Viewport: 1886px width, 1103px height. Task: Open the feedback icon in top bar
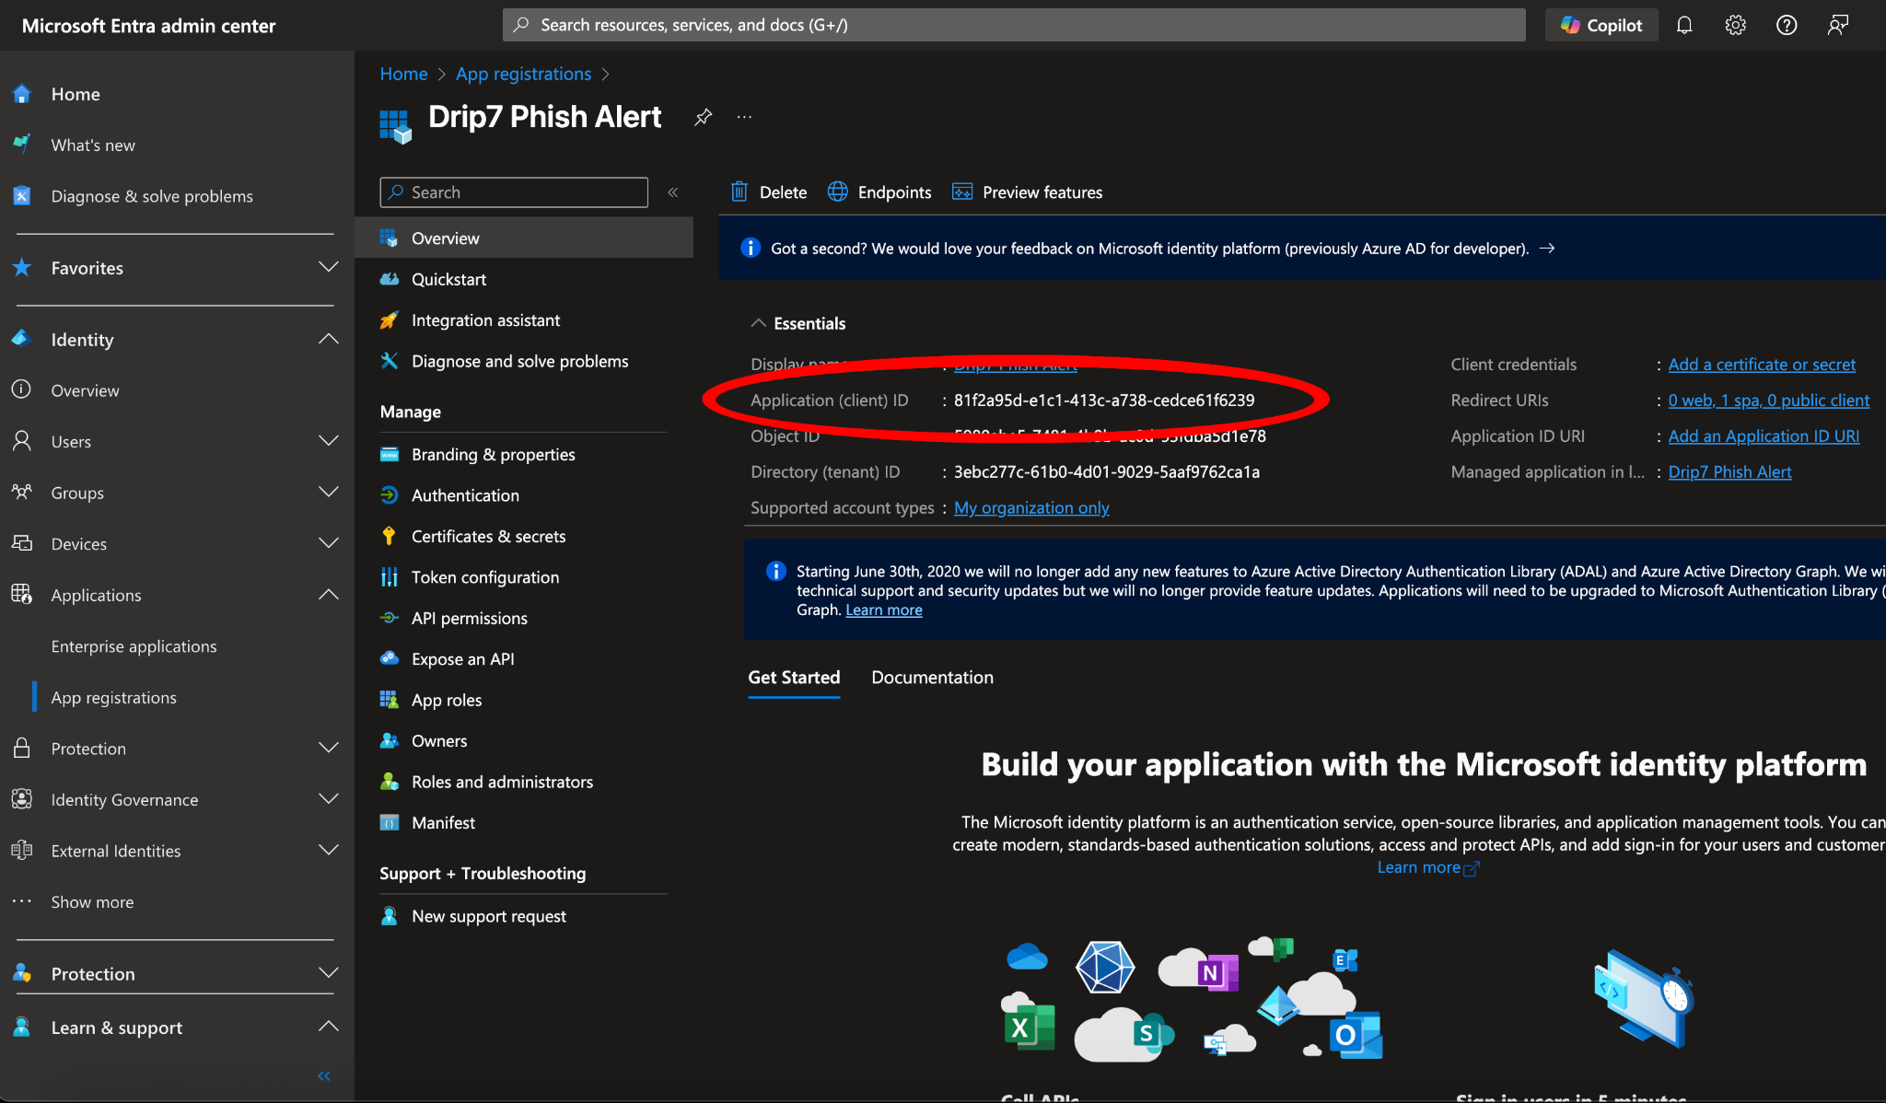pyautogui.click(x=1838, y=25)
